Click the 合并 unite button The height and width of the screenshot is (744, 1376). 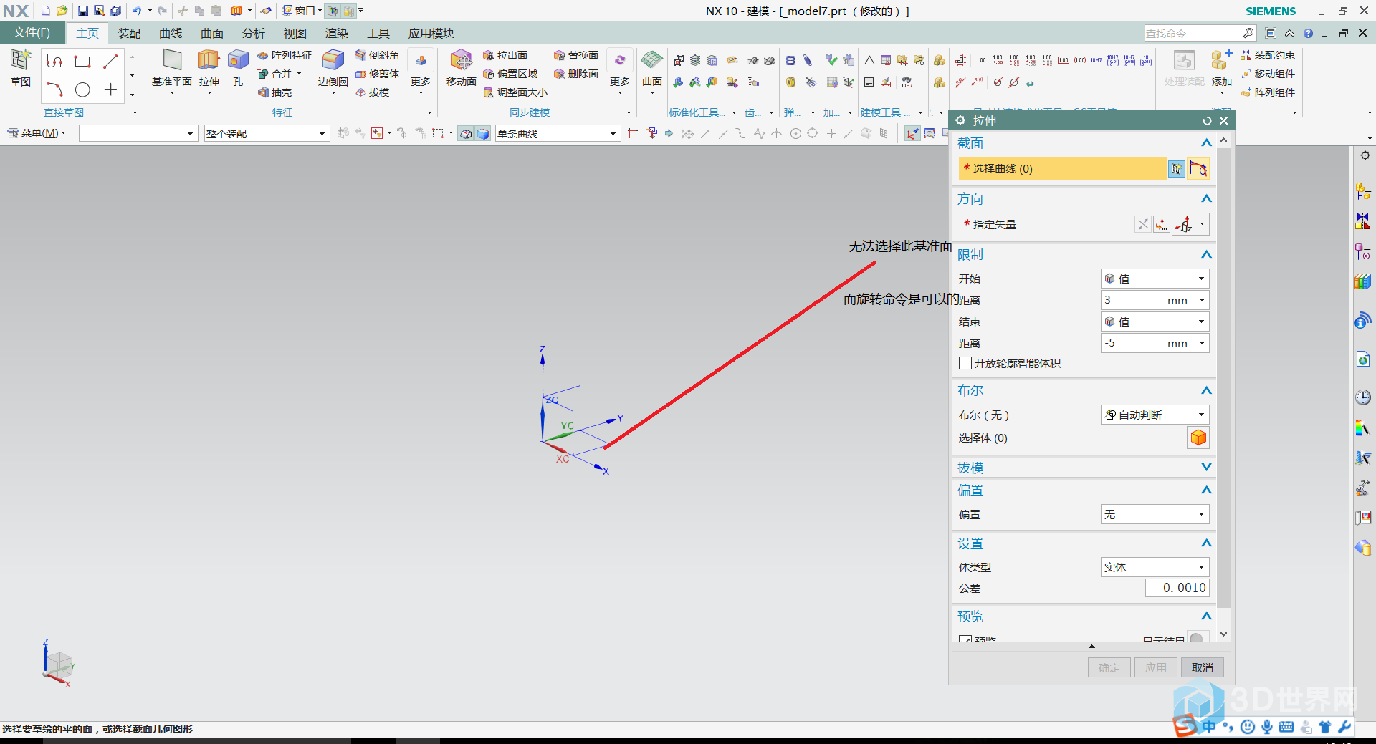pos(279,74)
